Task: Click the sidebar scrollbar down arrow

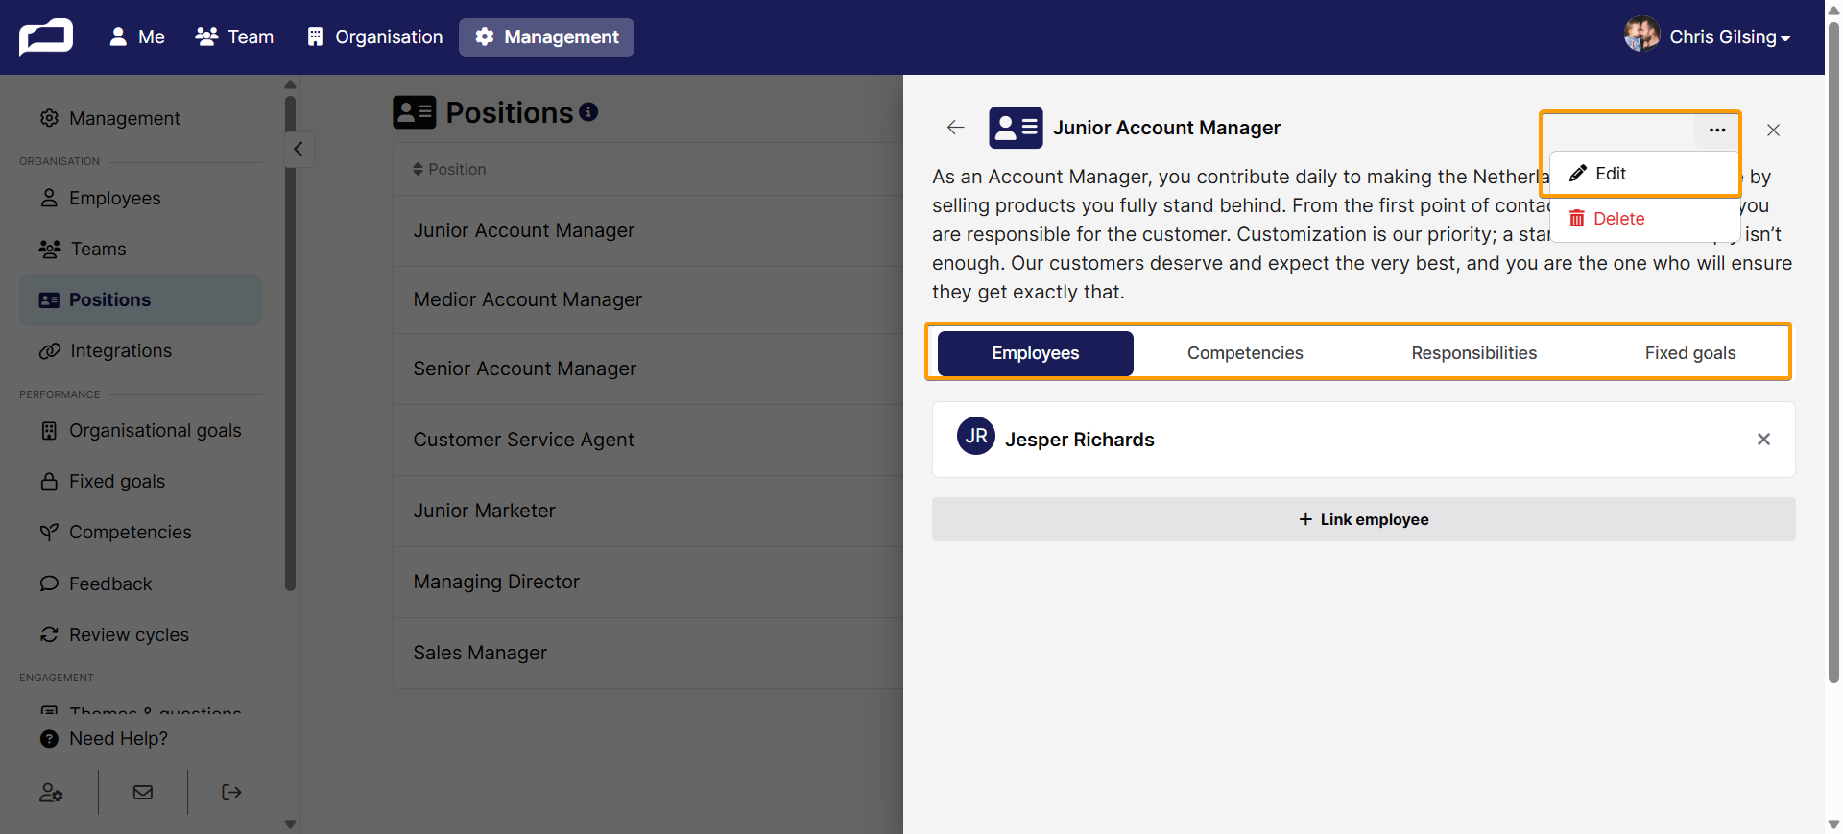Action: (290, 823)
